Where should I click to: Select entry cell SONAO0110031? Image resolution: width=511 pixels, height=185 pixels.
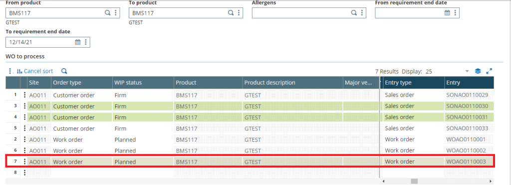tap(469, 117)
